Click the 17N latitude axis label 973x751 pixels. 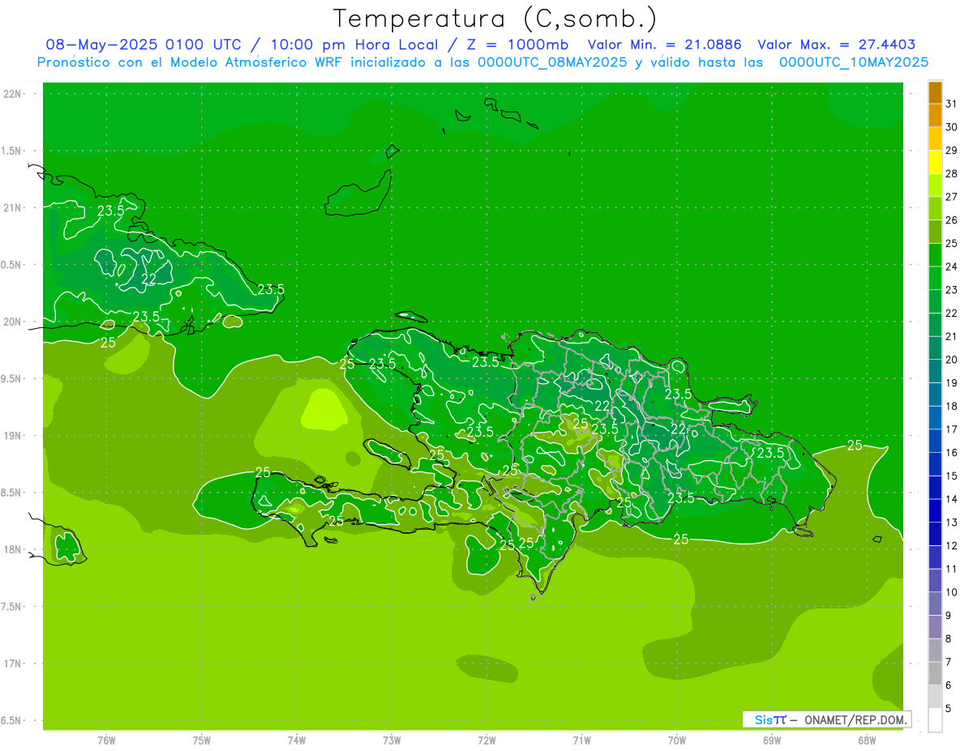pos(13,664)
